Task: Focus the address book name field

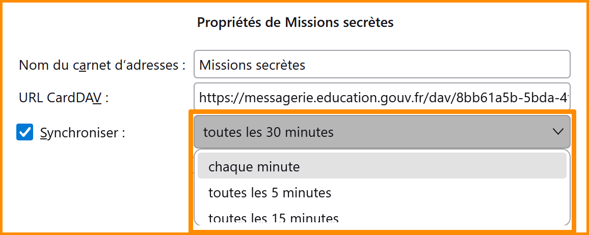Action: pos(381,65)
